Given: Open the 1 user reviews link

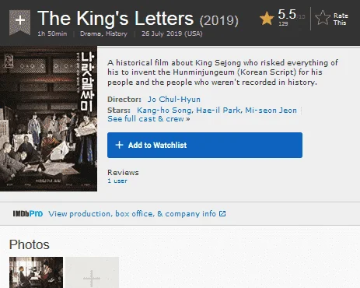Looking at the screenshot, I should point(117,181).
